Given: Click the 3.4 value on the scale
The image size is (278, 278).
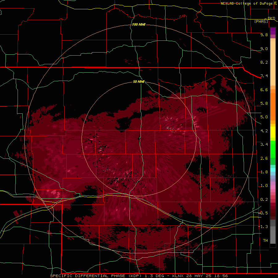Looking at the screenshot, I should pos(264,145).
